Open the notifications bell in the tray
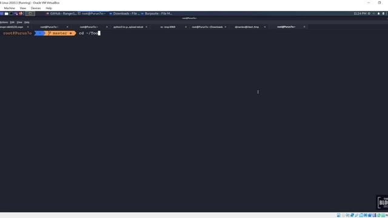 pyautogui.click(x=378, y=13)
